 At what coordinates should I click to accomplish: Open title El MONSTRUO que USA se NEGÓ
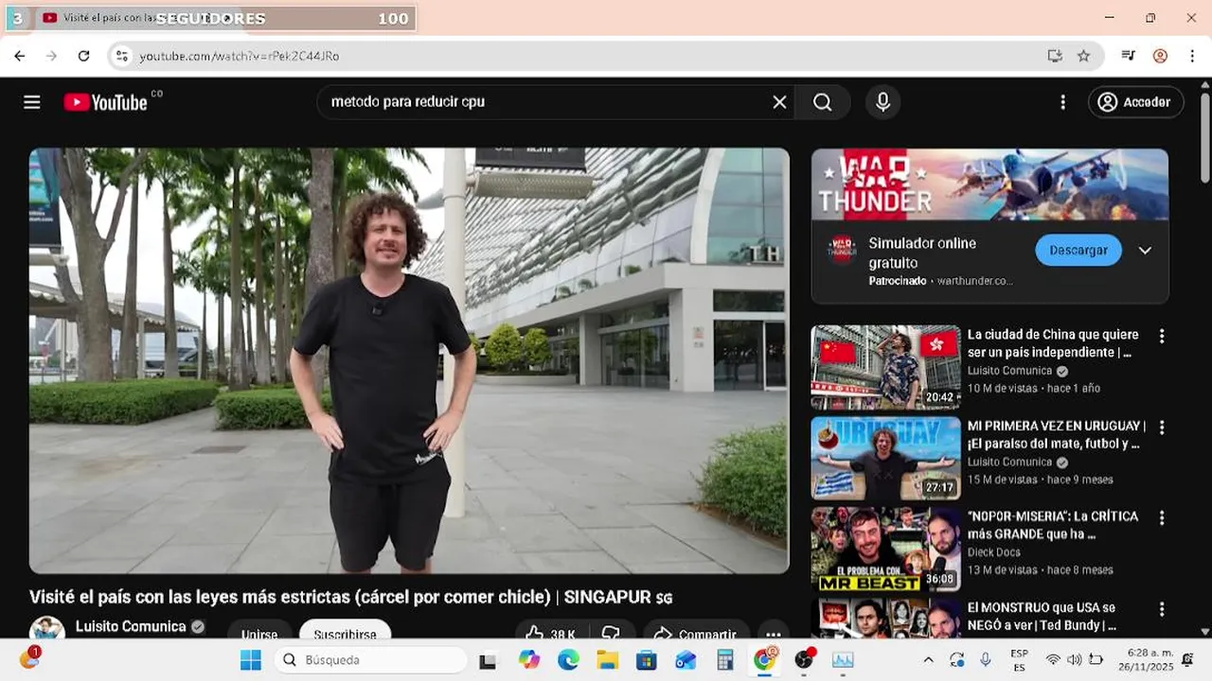coord(1042,616)
